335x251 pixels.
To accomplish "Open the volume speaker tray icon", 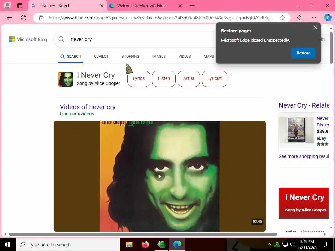I will (x=292, y=244).
